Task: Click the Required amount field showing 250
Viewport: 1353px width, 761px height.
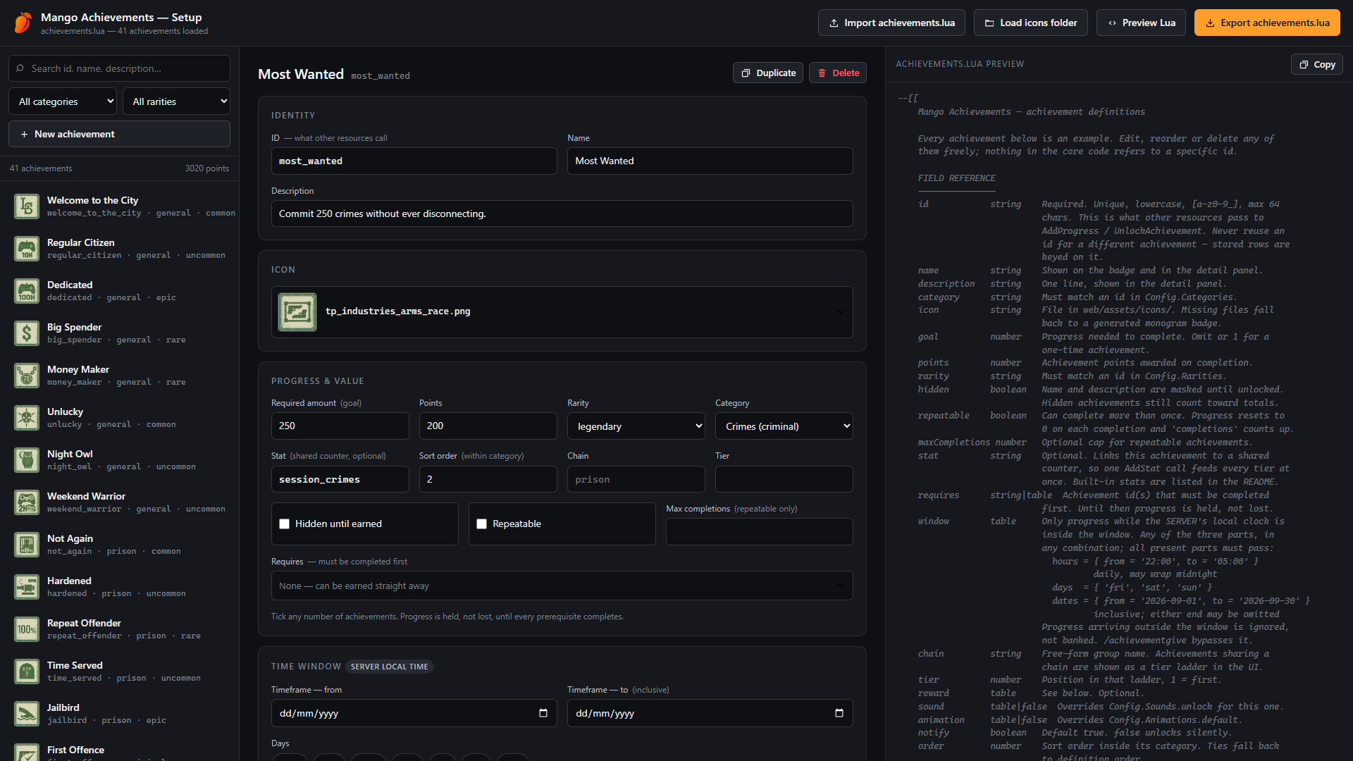Action: (x=340, y=426)
